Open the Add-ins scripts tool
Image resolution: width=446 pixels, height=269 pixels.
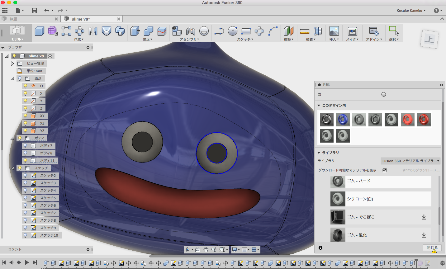[x=374, y=31]
